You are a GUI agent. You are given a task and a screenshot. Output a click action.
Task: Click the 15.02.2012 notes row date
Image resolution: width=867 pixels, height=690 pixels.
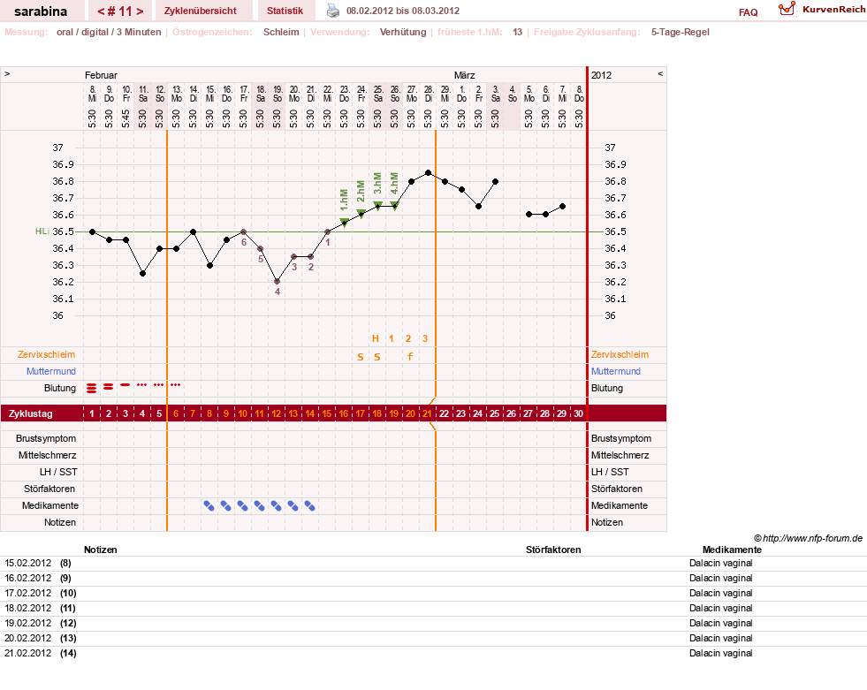point(27,563)
